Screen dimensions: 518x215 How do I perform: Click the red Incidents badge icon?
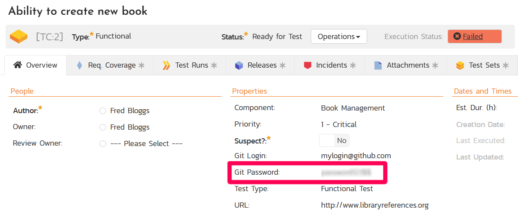point(308,65)
